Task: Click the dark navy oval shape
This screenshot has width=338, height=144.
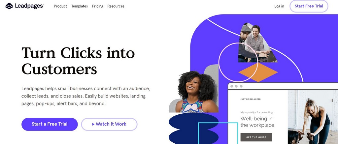Action: point(193,129)
